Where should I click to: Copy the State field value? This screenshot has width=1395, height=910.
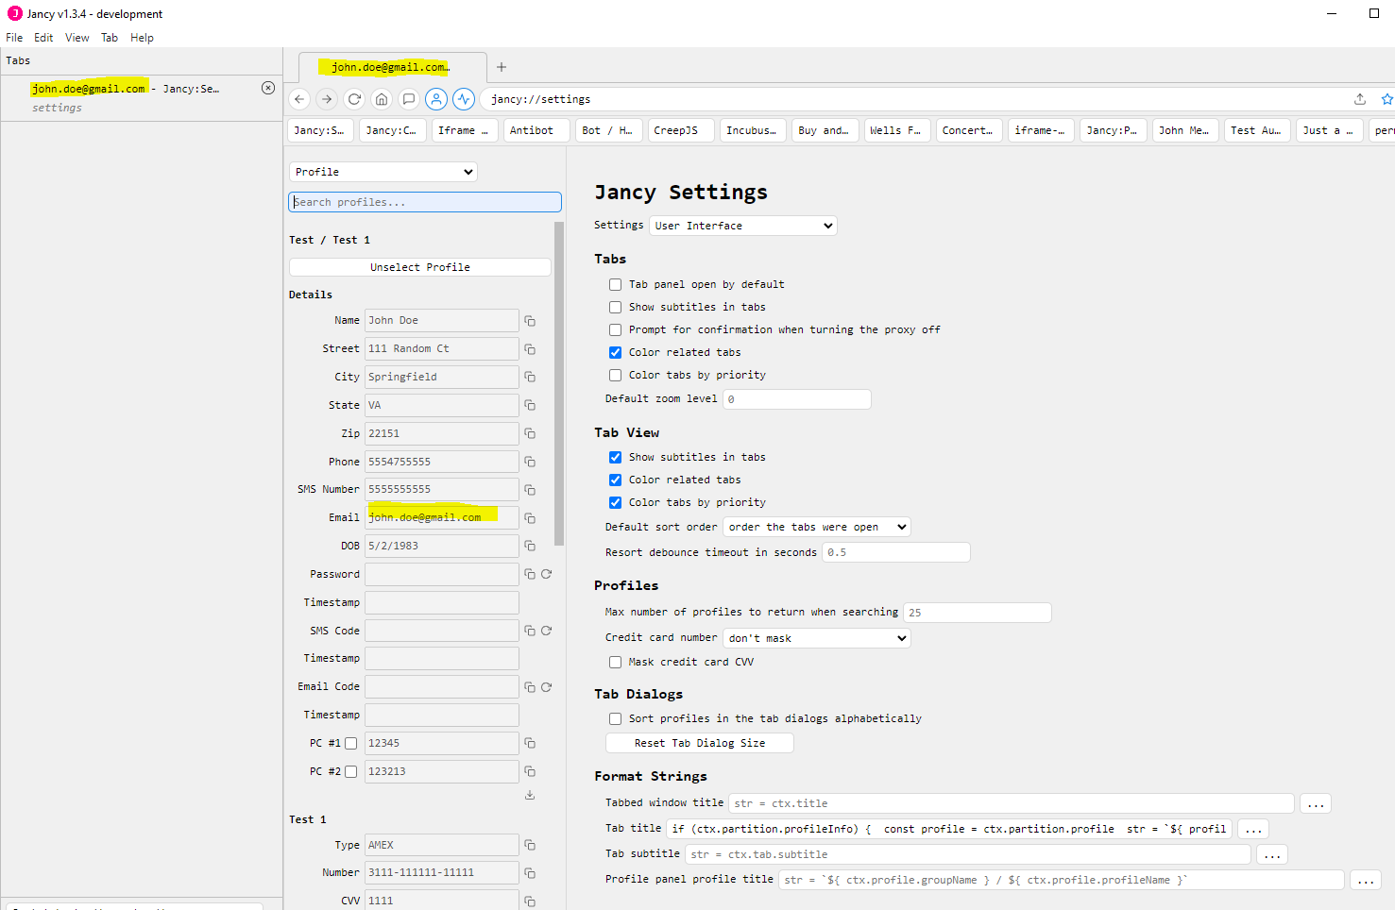530,405
